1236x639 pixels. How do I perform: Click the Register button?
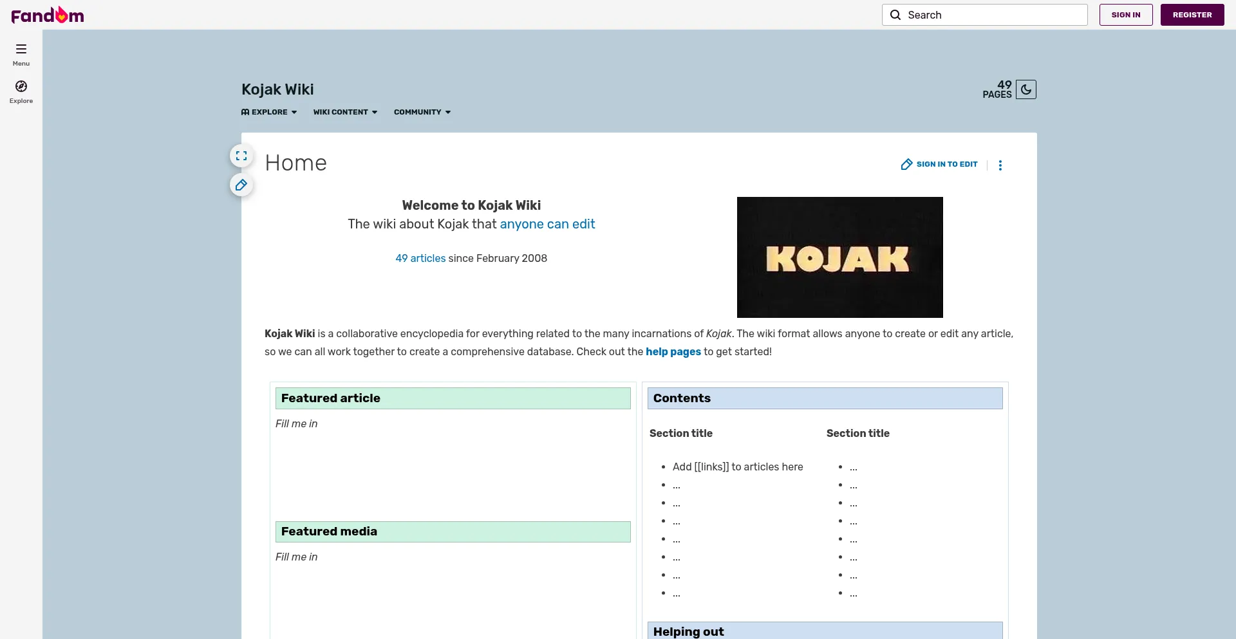[1192, 15]
